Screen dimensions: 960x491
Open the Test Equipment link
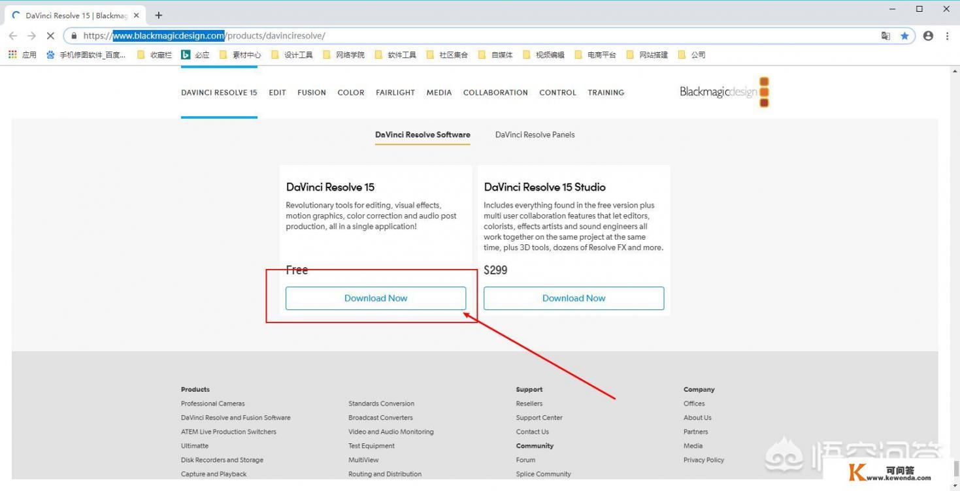pos(372,446)
